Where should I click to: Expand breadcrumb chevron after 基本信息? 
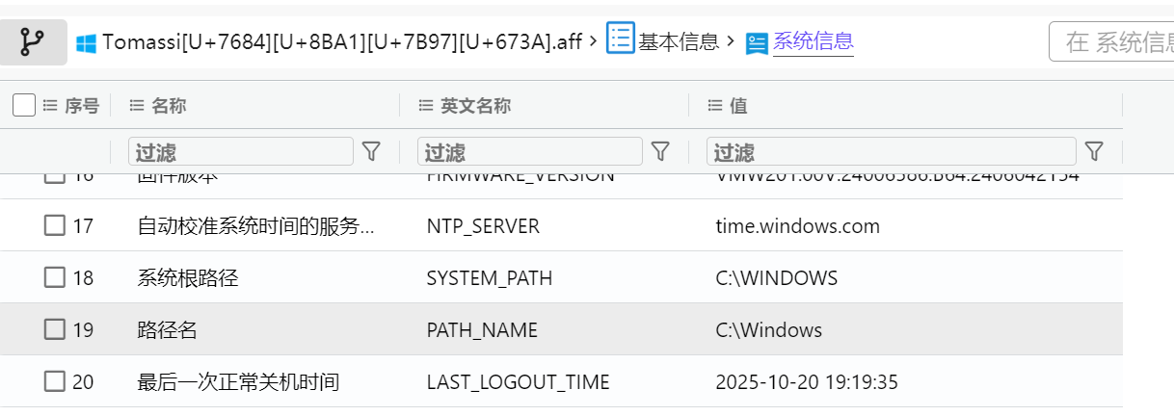[731, 41]
